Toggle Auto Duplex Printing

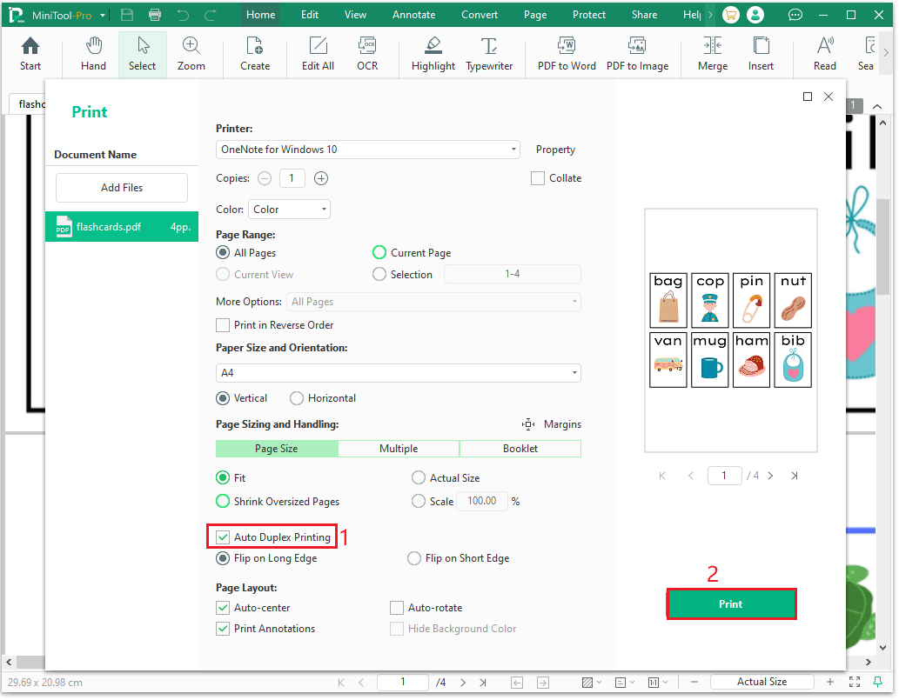223,538
